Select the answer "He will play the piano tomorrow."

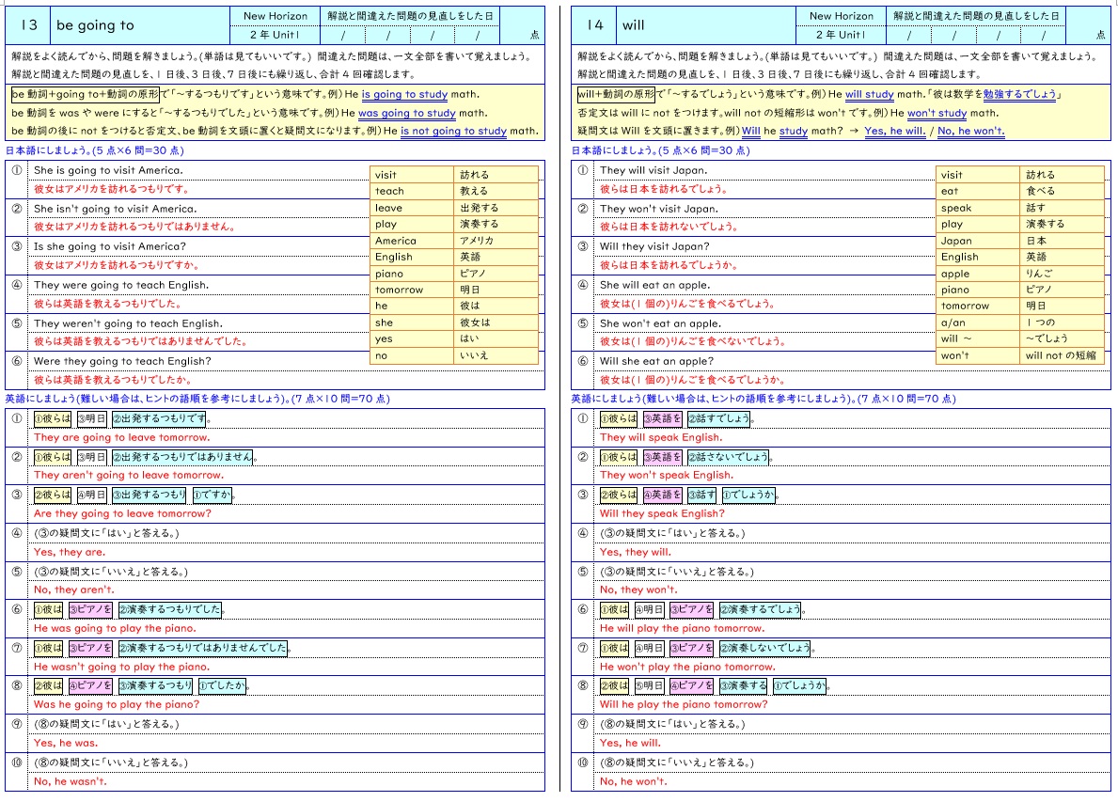tap(683, 629)
